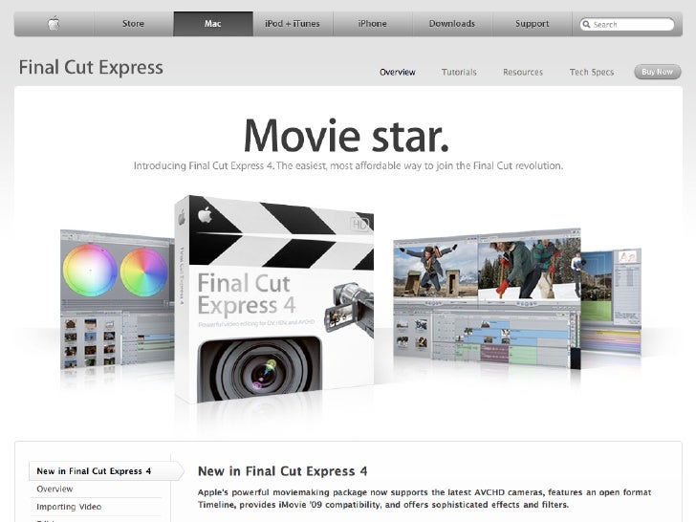696x522 pixels.
Task: Open the iPod + iTunes tab
Action: point(293,24)
